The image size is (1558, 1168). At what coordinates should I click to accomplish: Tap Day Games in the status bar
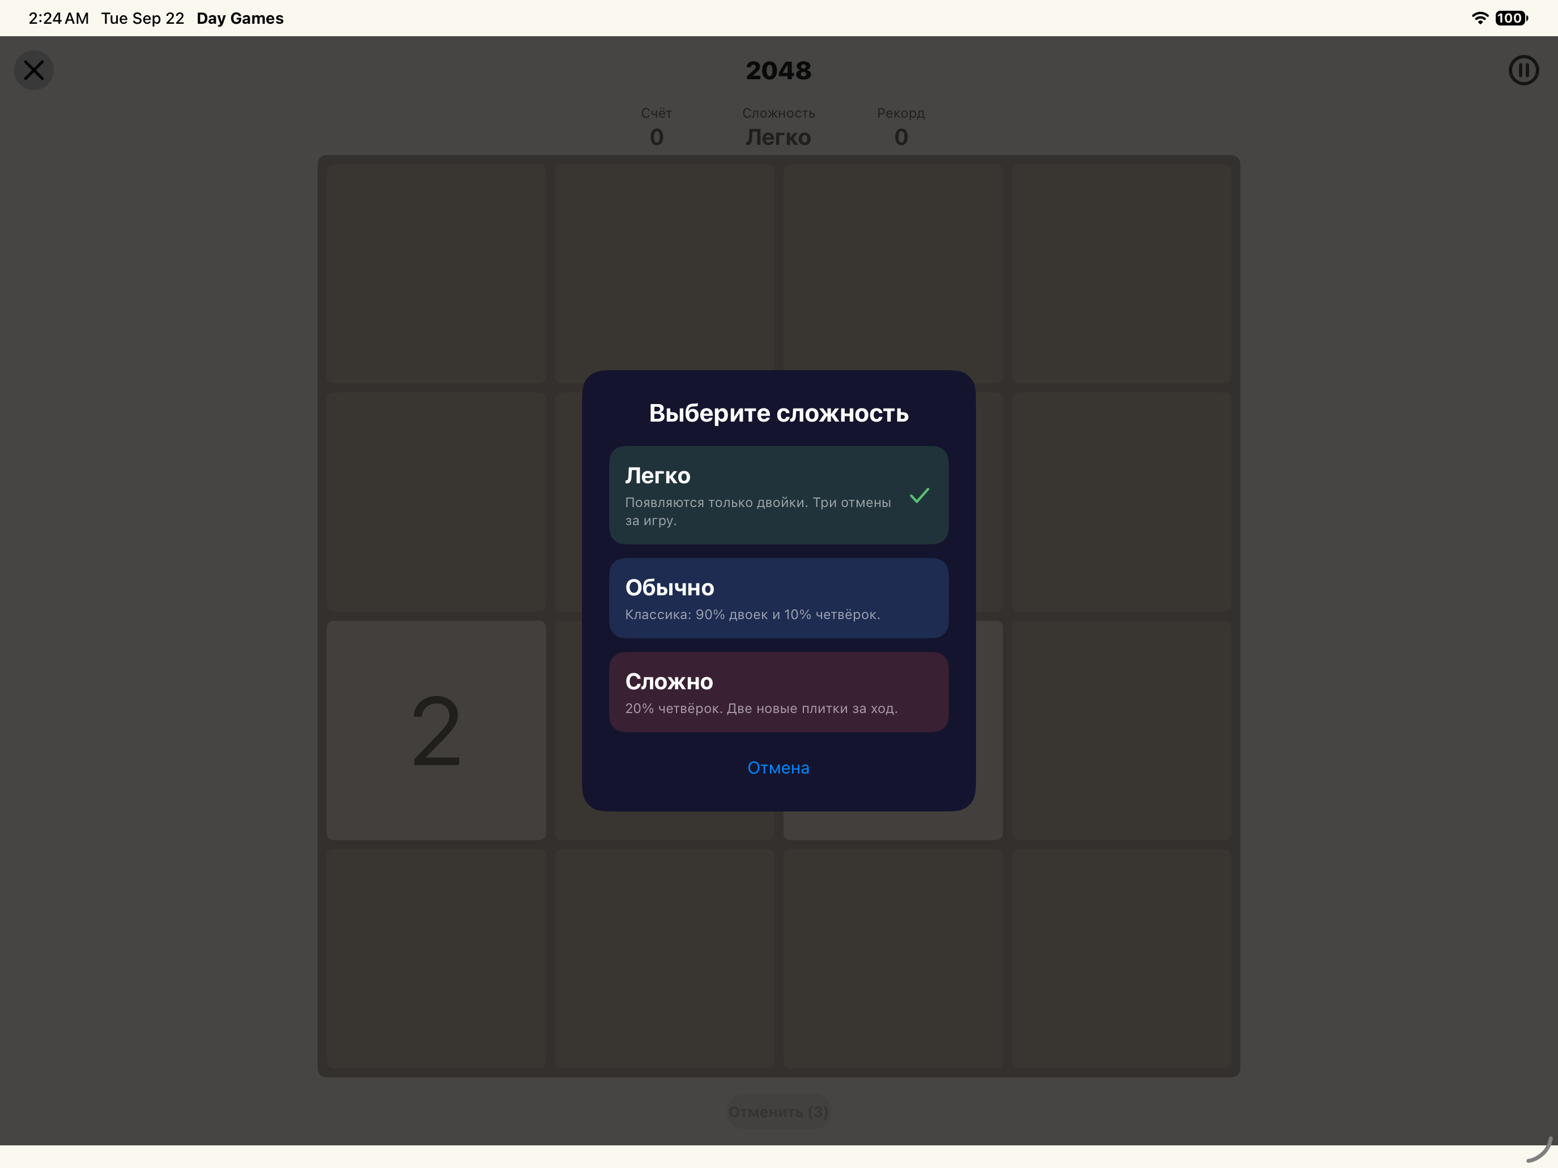[x=240, y=18]
